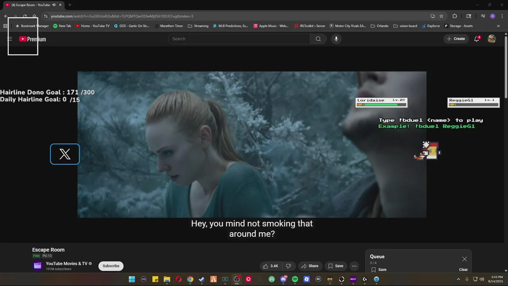Open the three-dot more actions menu
The image size is (508, 286).
354,266
